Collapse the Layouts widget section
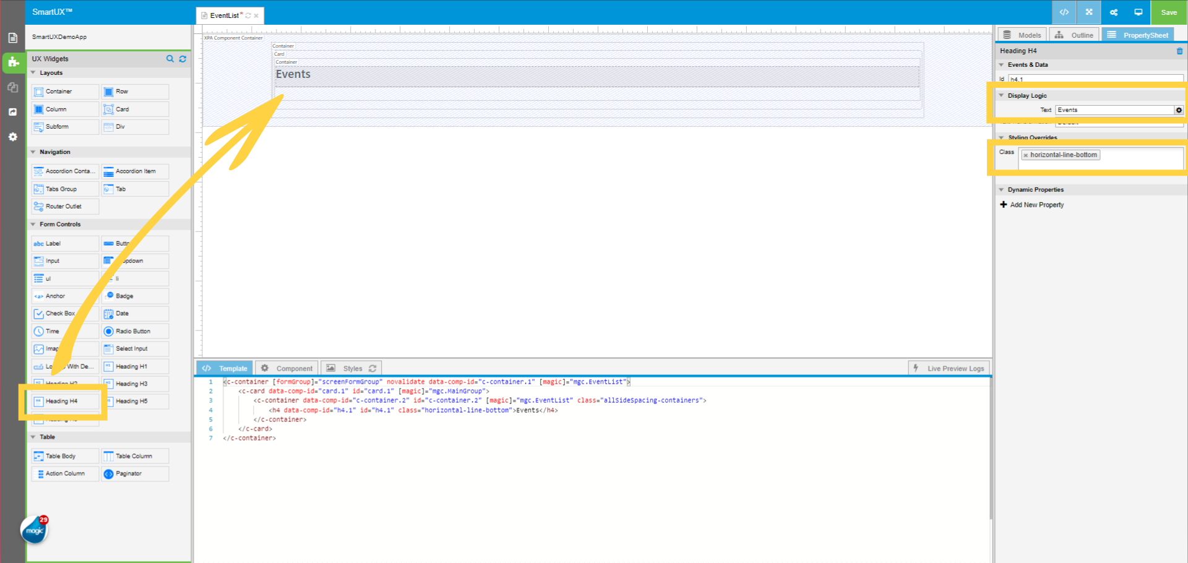The image size is (1188, 563). pyautogui.click(x=33, y=73)
